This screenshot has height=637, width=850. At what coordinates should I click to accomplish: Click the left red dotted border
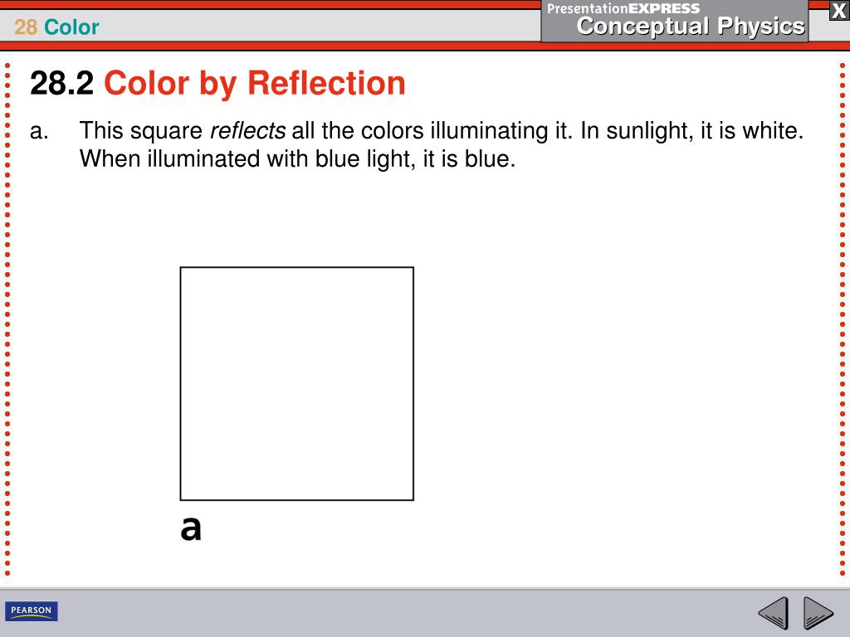7,319
